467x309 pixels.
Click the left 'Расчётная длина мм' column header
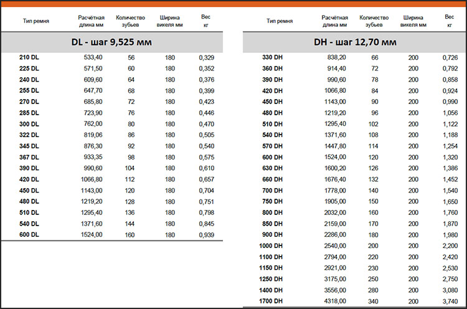tap(91, 21)
